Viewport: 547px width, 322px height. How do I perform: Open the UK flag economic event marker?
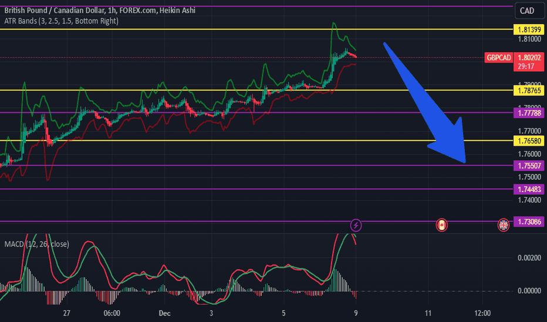[x=503, y=225]
